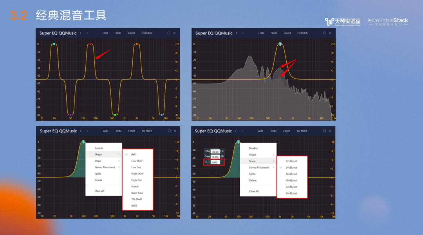Image resolution: width=423 pixels, height=235 pixels.
Task: Go to previous preset in bottom-left EQ window
Action: pyautogui.click(x=81, y=131)
